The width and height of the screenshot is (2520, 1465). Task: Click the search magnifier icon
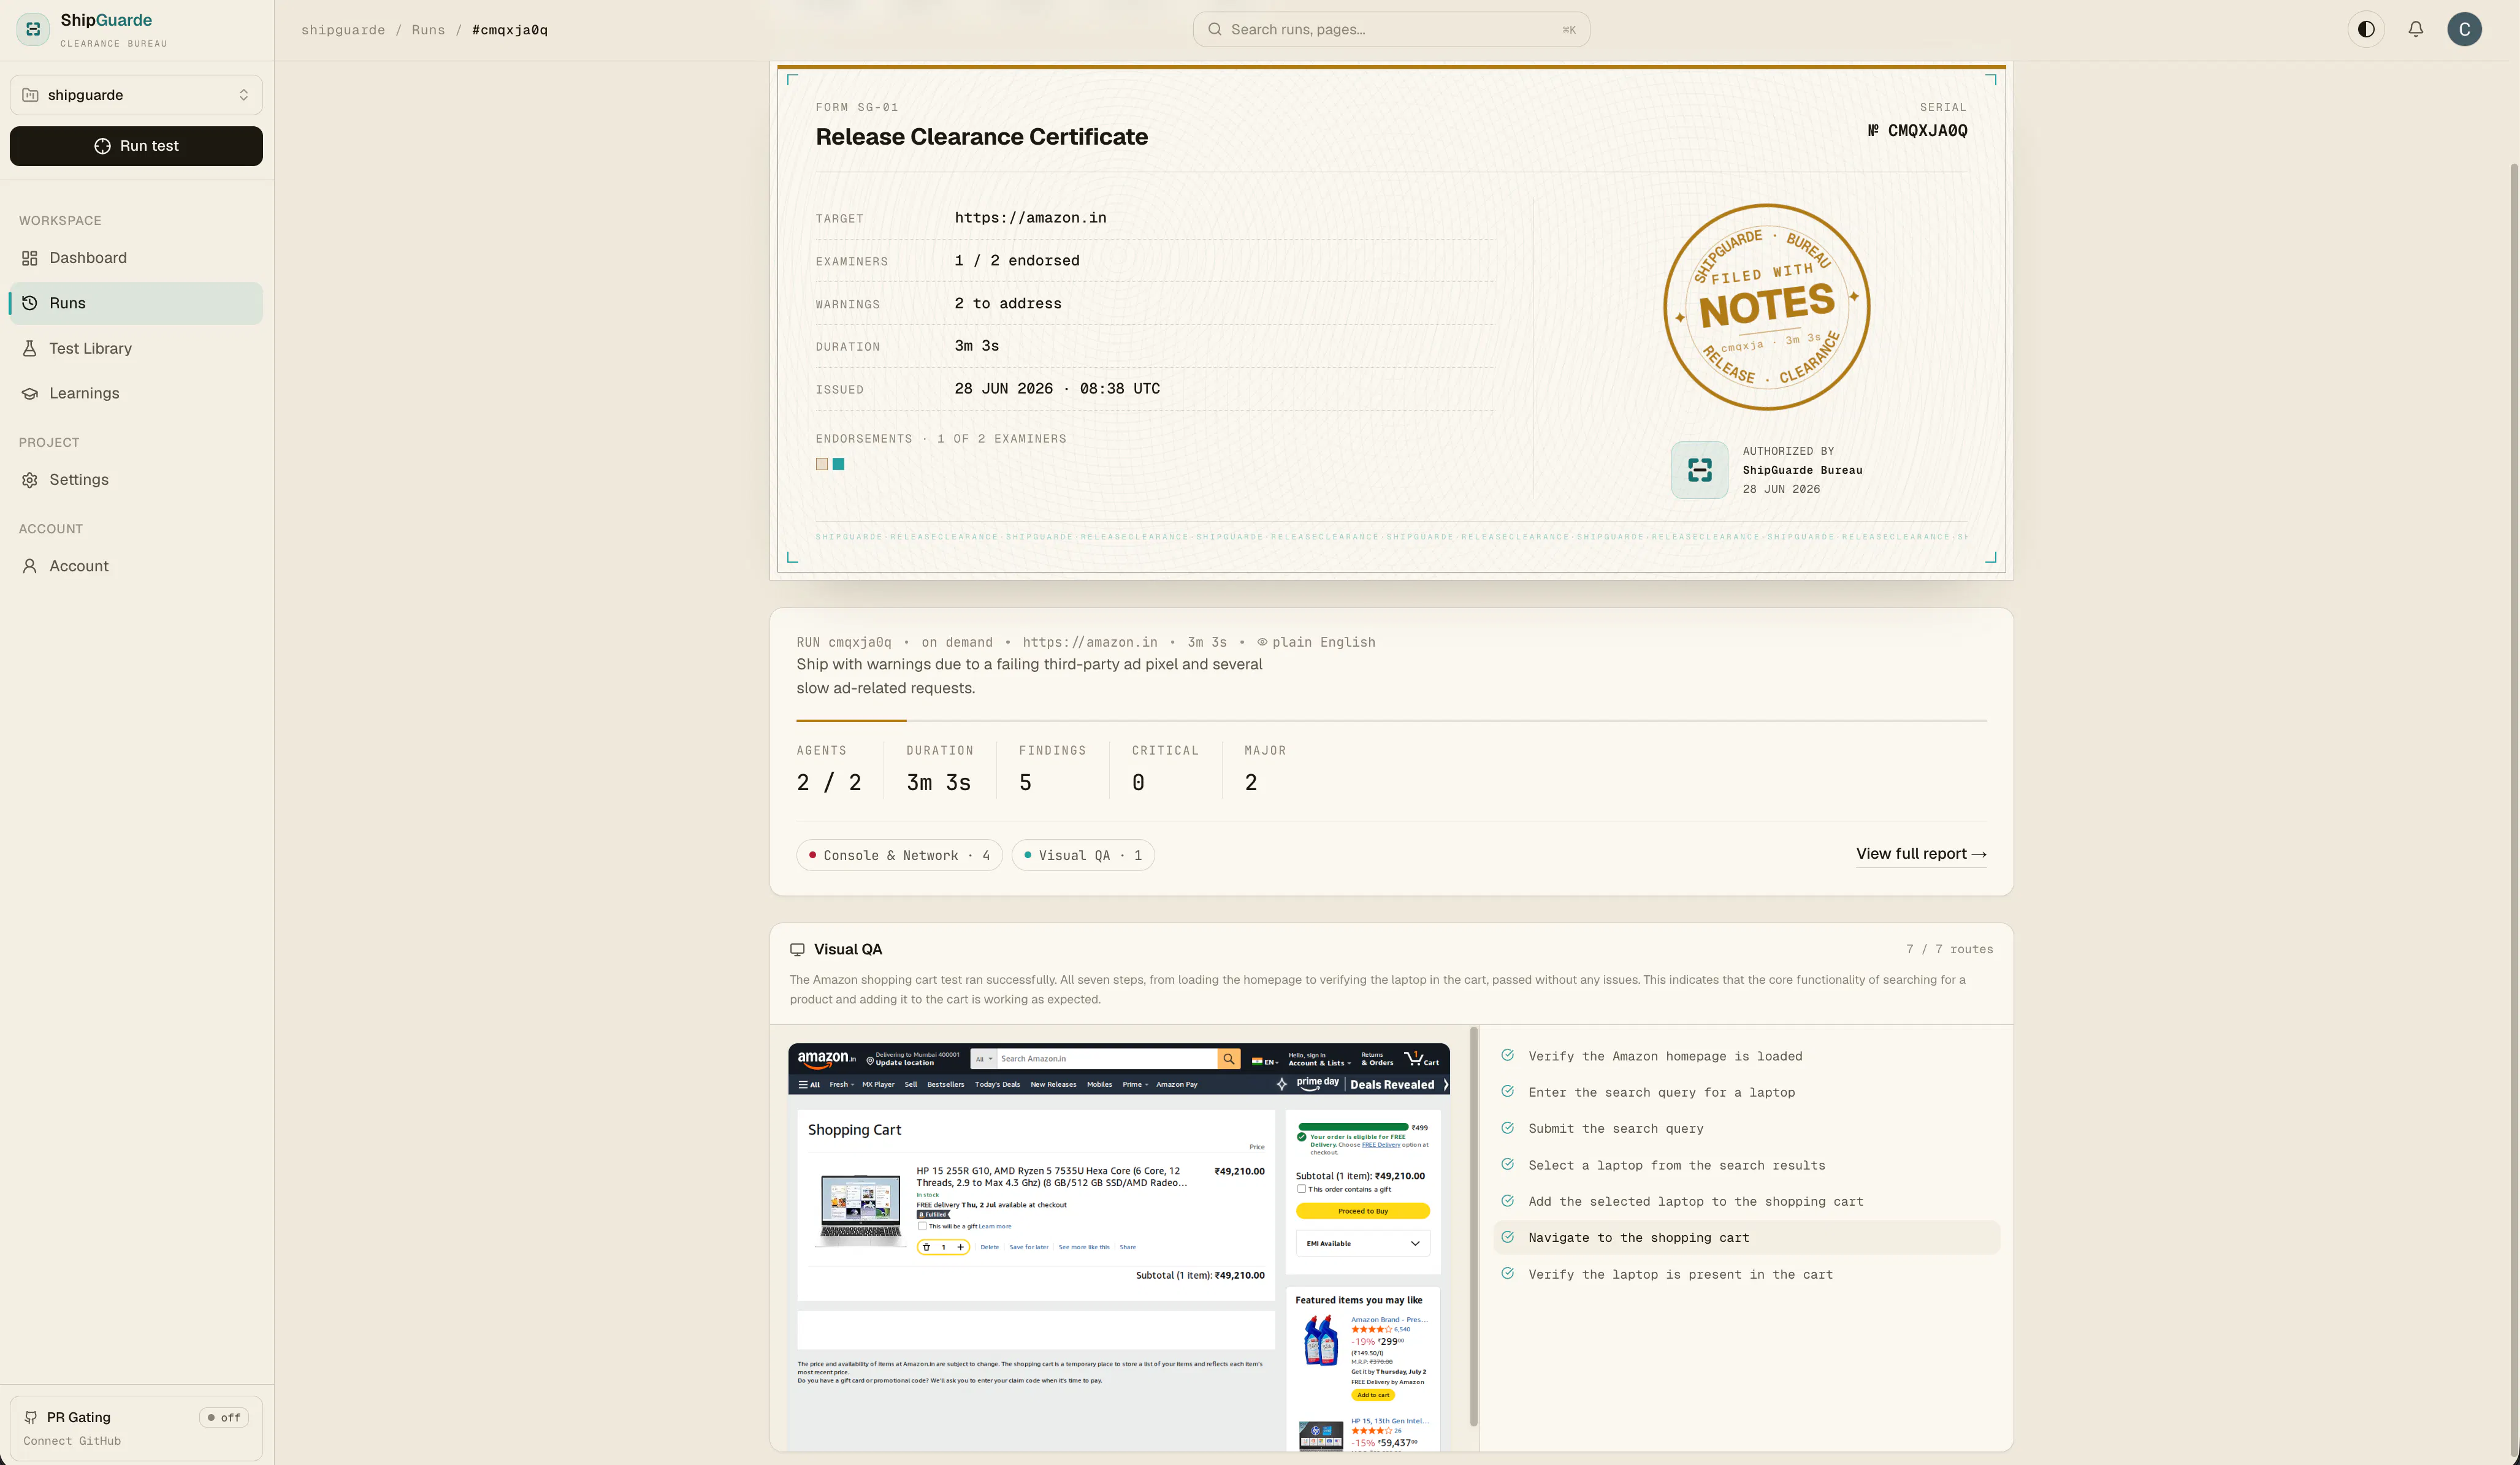click(1214, 29)
